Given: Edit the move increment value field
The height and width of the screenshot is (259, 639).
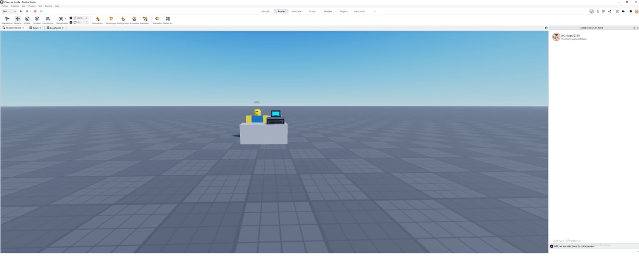Looking at the screenshot, I should pos(81,18).
